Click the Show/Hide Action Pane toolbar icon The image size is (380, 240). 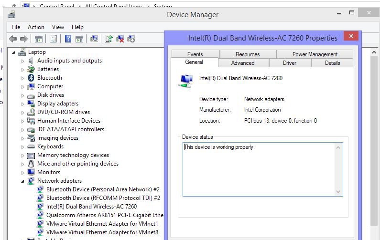pos(79,39)
